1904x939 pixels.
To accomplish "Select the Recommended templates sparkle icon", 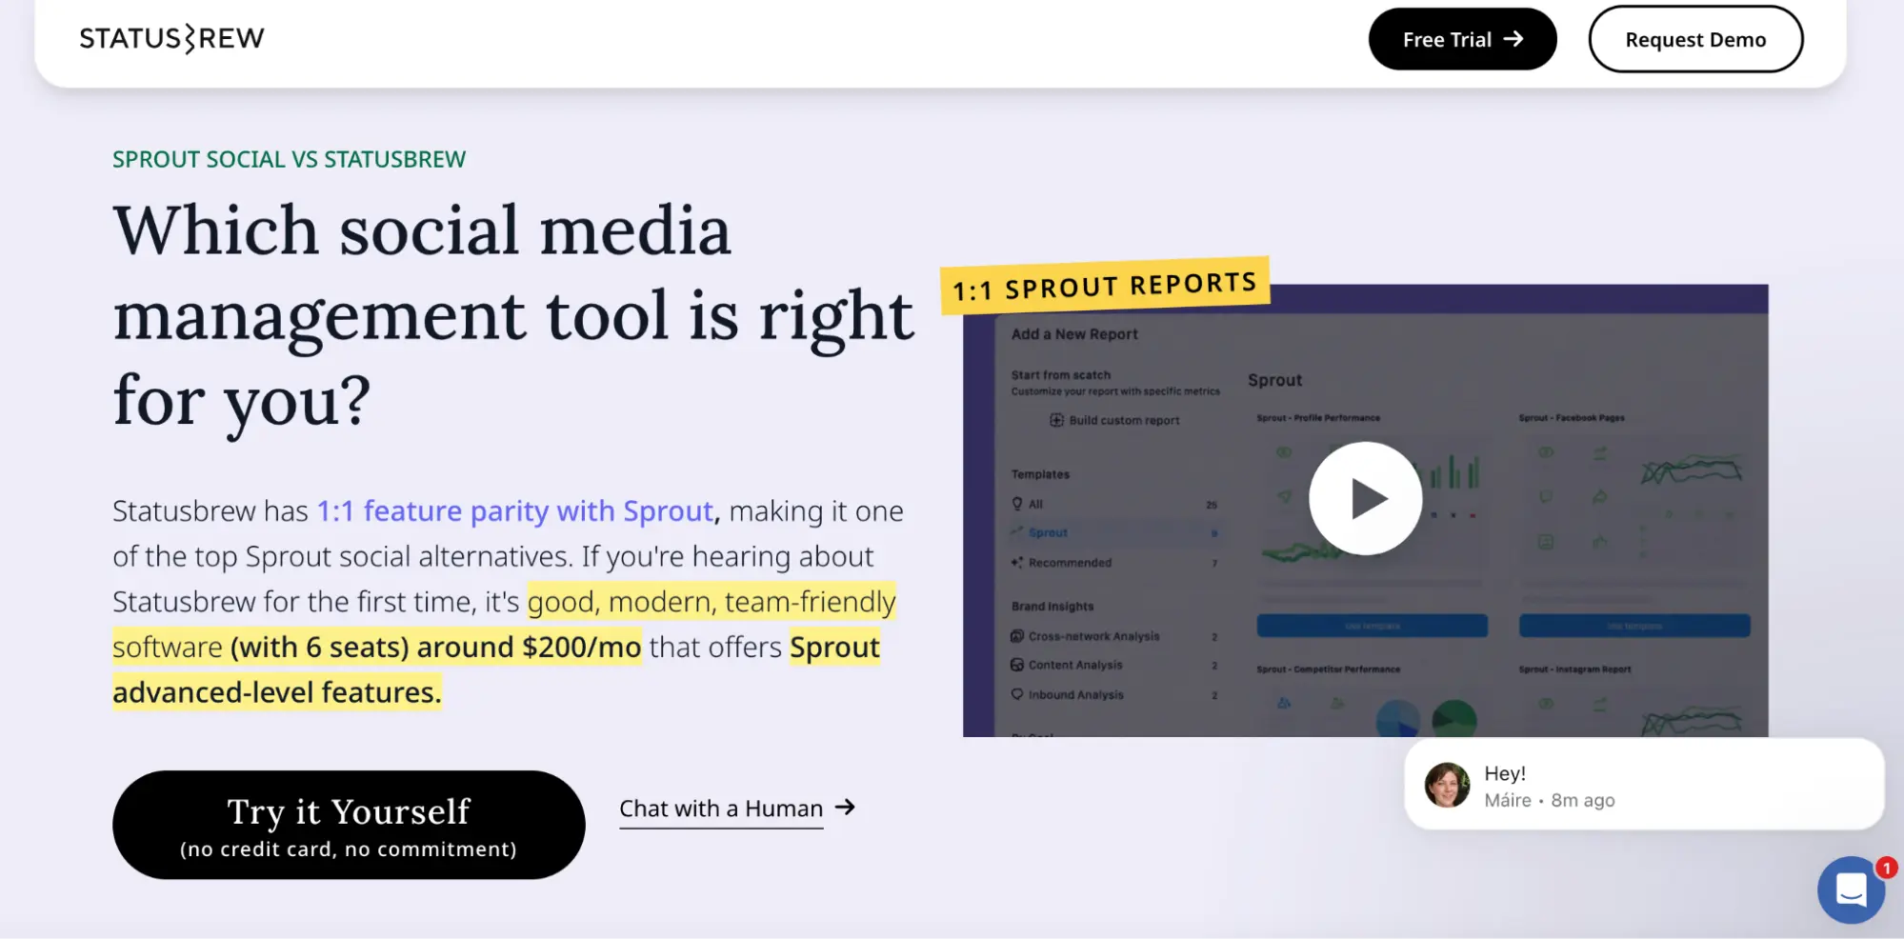I will 1017,562.
